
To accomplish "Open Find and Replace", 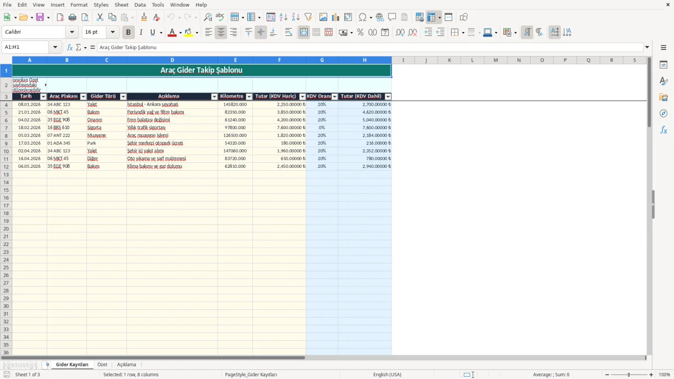I will pos(208,17).
